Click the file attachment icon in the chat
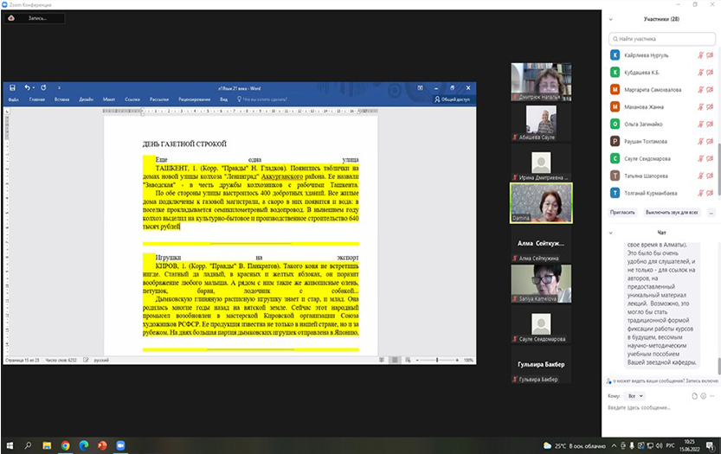This screenshot has height=454, width=721. [x=693, y=395]
